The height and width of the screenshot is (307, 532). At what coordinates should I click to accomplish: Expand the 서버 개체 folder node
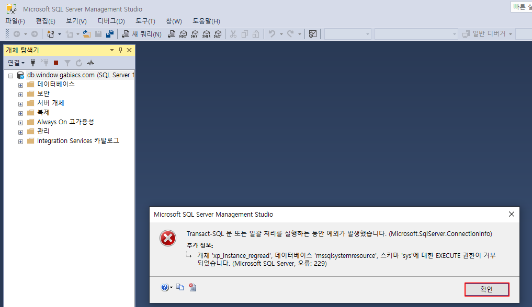pos(20,104)
